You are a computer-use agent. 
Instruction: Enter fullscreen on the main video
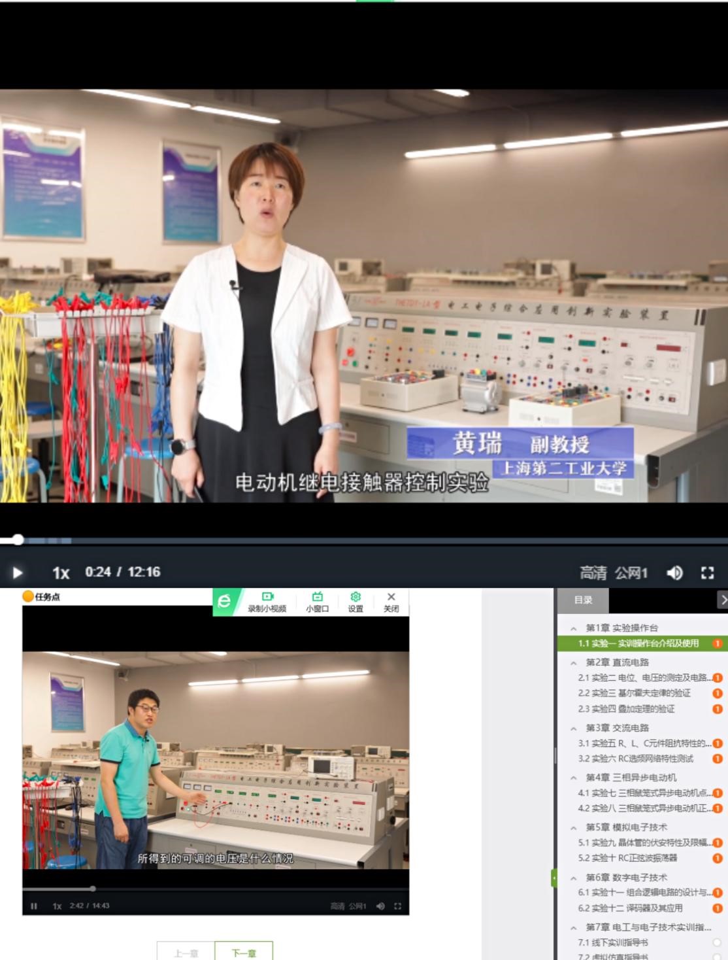tap(707, 573)
